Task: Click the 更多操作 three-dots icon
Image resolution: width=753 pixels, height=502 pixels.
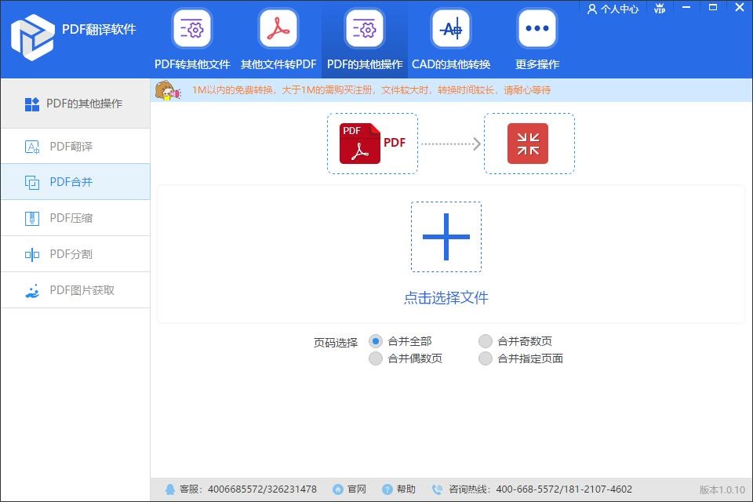Action: point(537,30)
